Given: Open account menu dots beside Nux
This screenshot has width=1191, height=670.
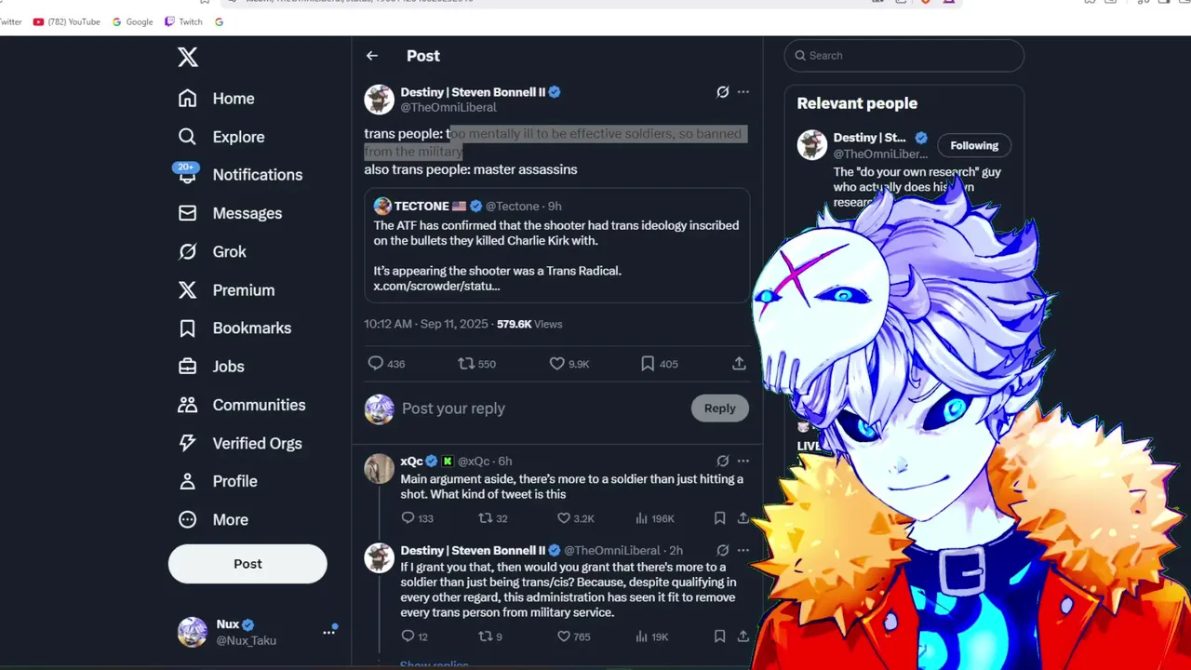Looking at the screenshot, I should [x=328, y=632].
